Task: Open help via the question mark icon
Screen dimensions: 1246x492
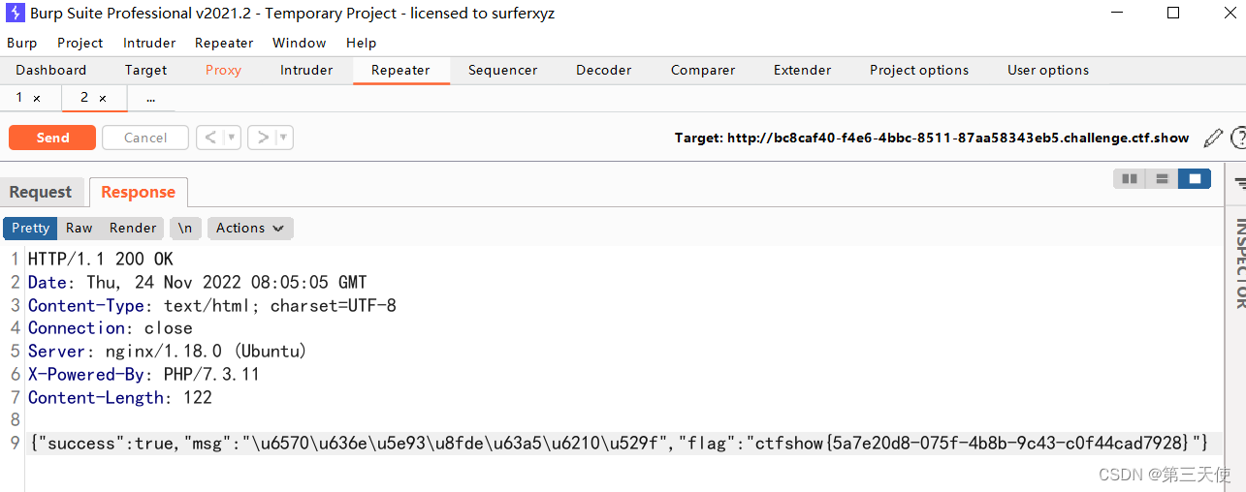Action: coord(1238,138)
